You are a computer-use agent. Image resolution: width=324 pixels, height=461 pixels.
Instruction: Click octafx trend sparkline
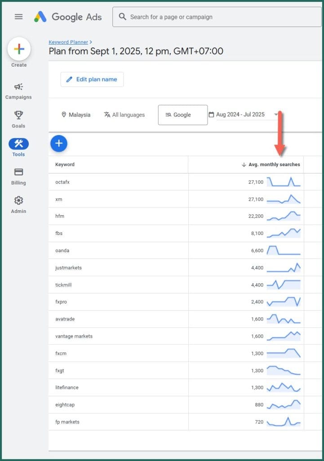pos(284,182)
